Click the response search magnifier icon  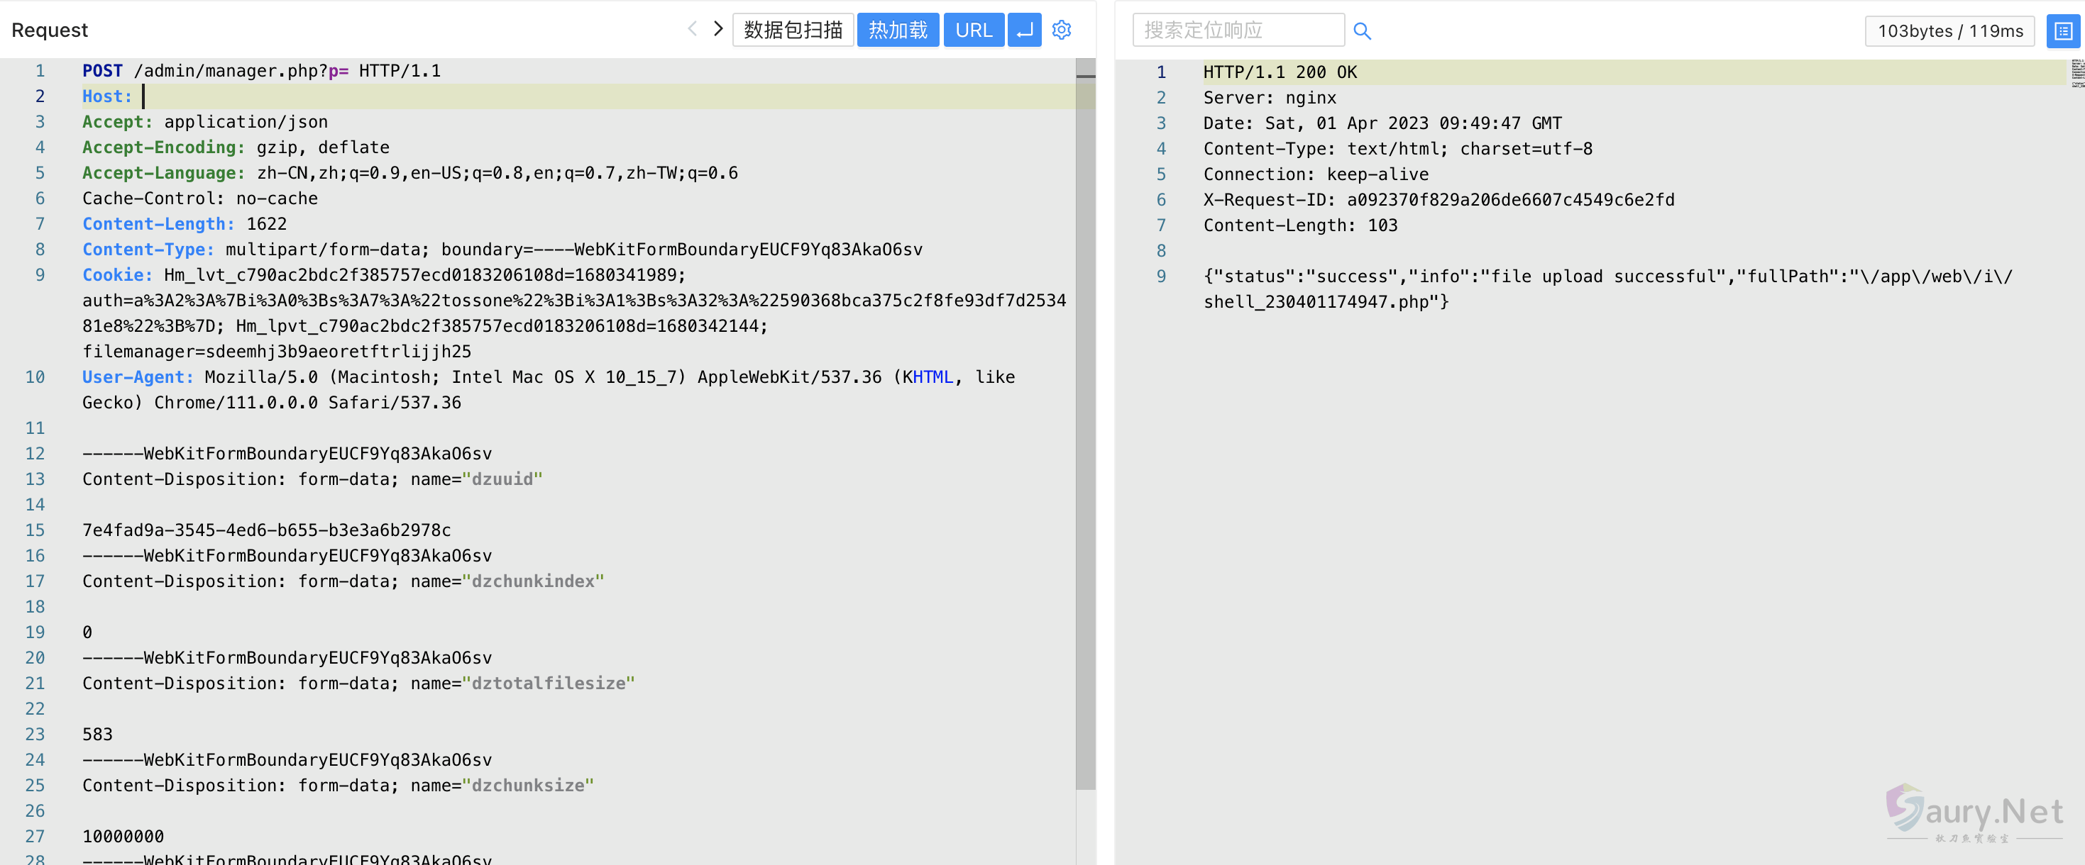coord(1363,30)
